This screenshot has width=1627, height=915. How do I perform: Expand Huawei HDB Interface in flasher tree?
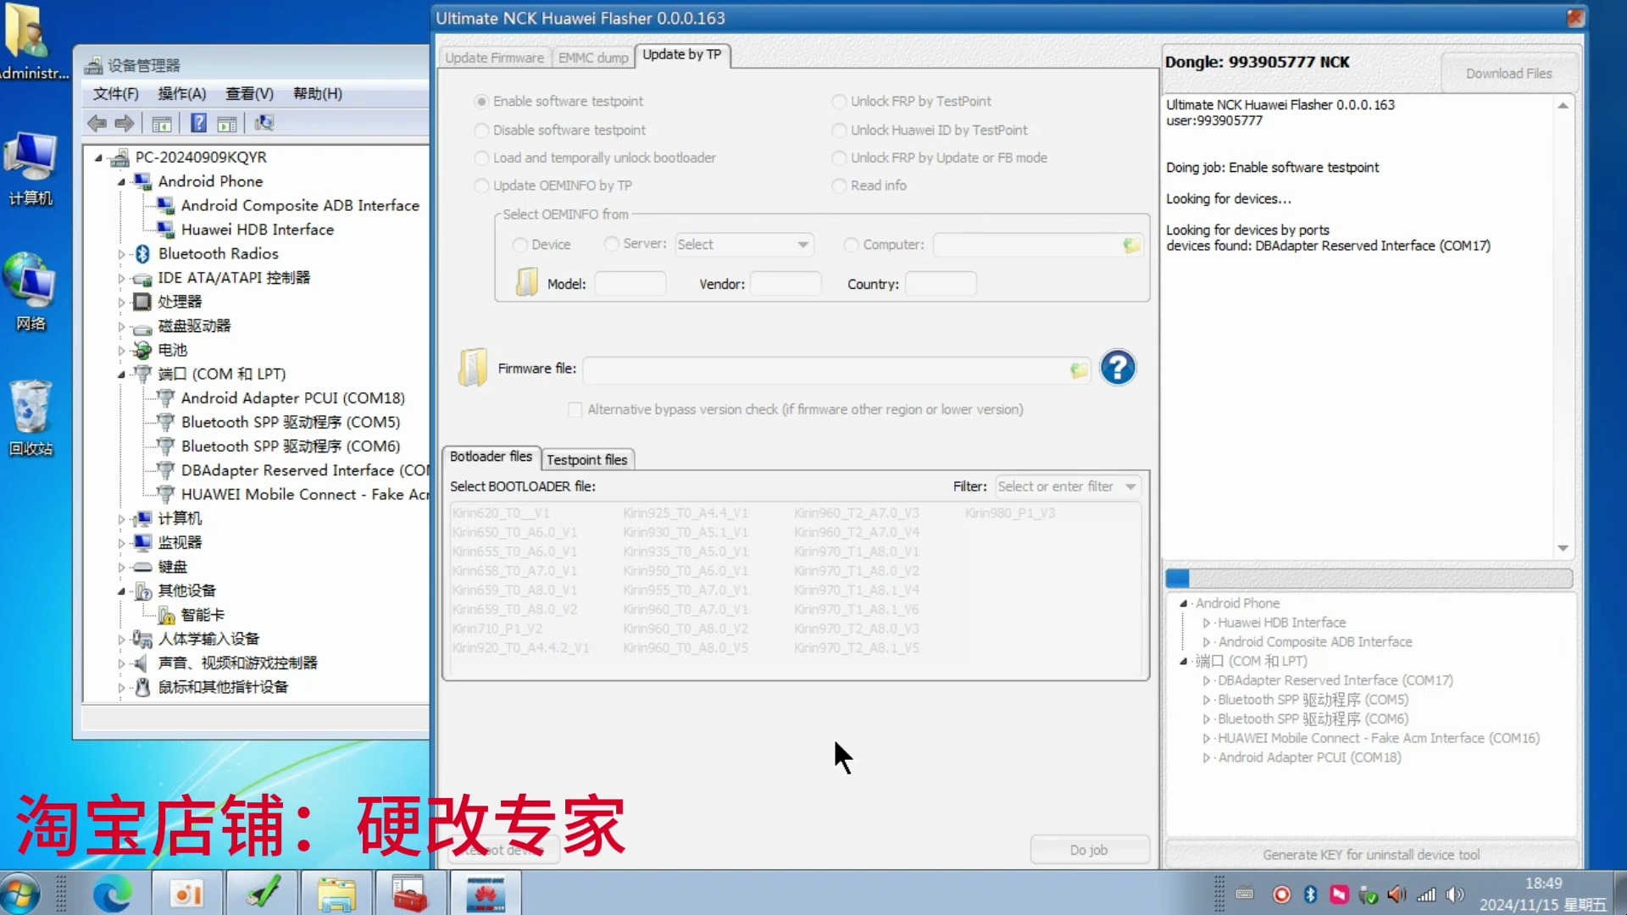coord(1206,623)
